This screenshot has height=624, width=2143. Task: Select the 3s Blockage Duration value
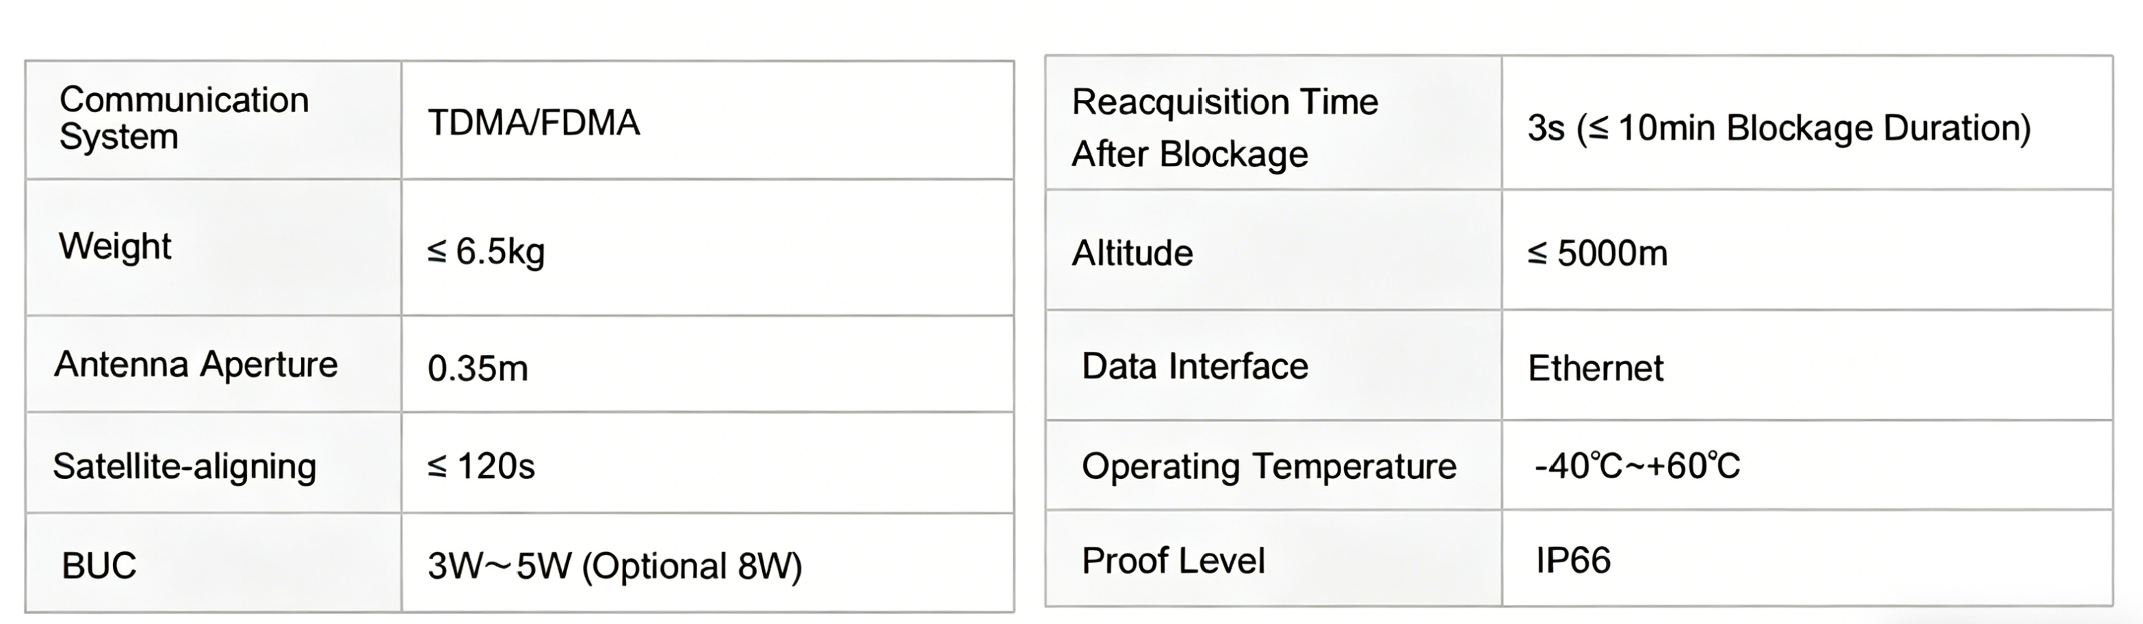pyautogui.click(x=1778, y=128)
